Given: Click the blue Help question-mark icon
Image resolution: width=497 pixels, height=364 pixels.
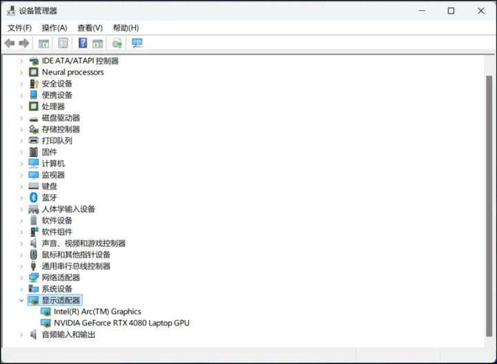Looking at the screenshot, I should (x=83, y=43).
